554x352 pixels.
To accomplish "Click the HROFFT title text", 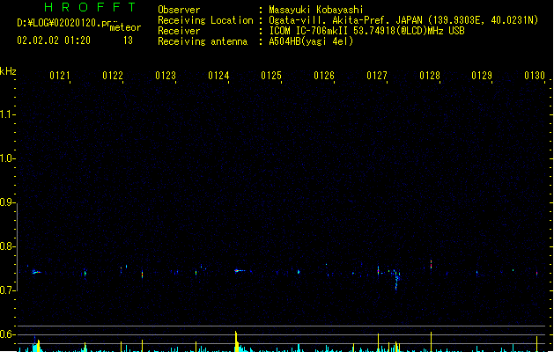I will pyautogui.click(x=90, y=7).
